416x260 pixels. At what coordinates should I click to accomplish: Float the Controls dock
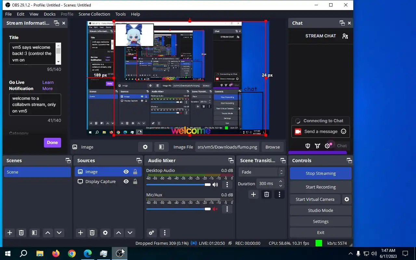tap(349, 161)
